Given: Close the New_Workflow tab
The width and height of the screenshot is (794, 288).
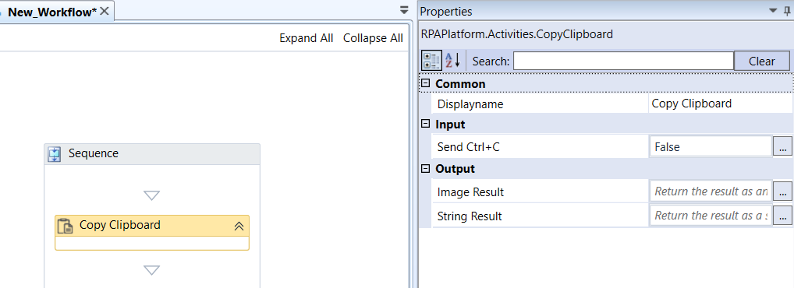Looking at the screenshot, I should [x=105, y=11].
